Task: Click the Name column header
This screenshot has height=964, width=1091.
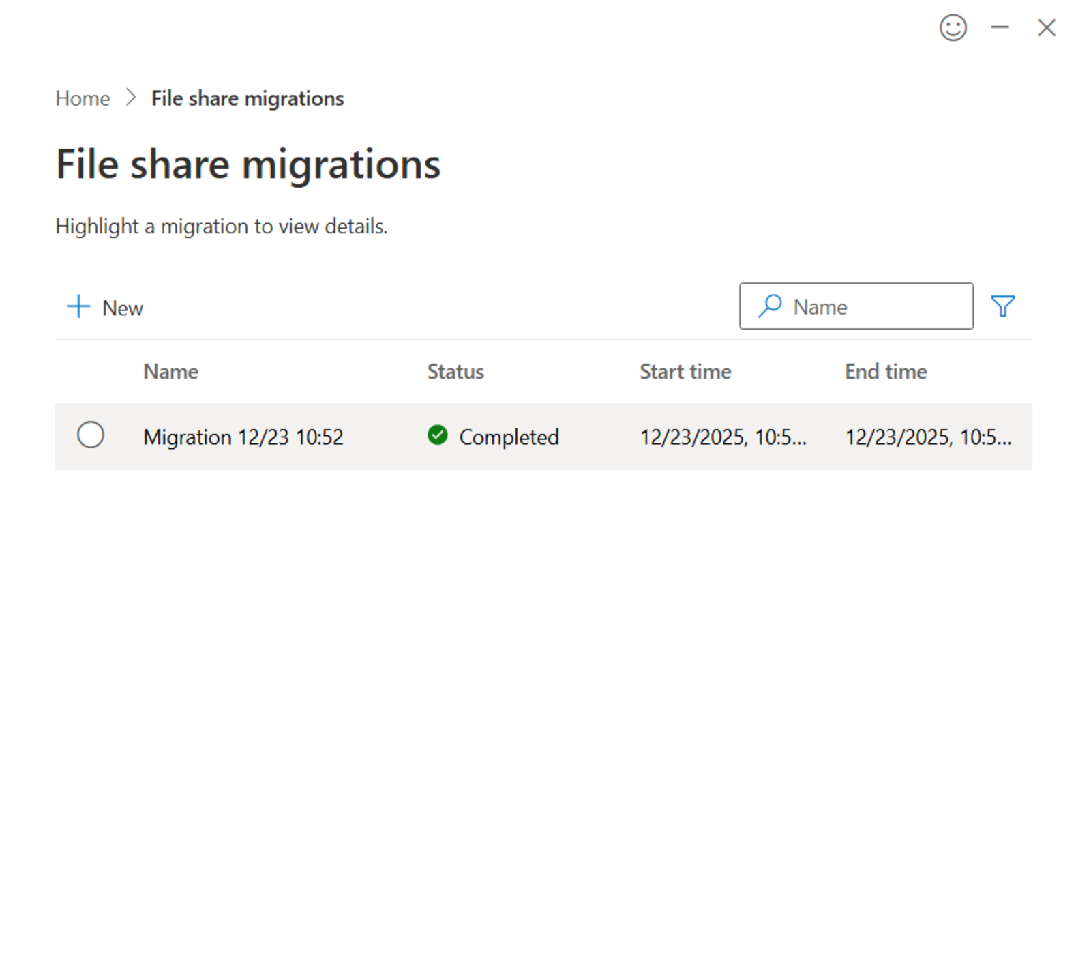Action: point(170,371)
